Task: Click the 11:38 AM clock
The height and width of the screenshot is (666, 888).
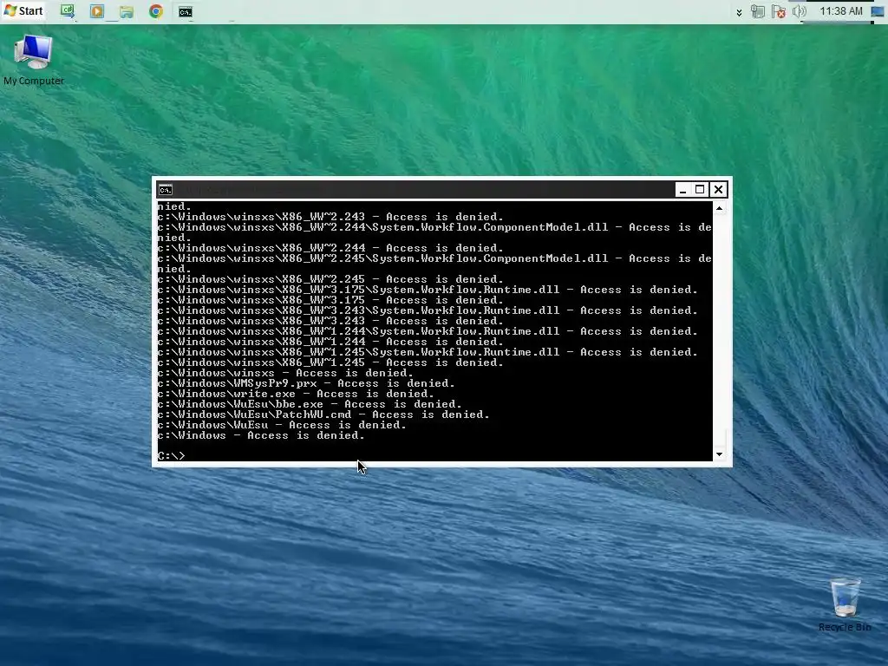Action: point(841,11)
